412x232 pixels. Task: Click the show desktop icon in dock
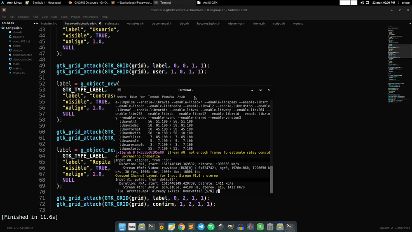click(122, 227)
